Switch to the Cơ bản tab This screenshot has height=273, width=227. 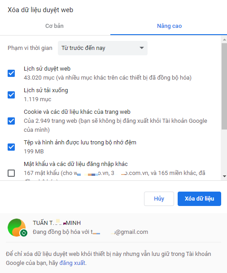pos(54,26)
